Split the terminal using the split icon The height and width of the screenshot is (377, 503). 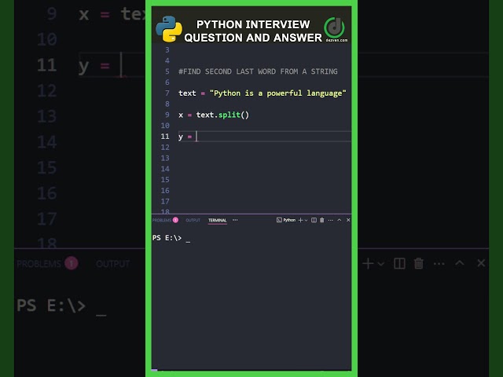click(x=314, y=220)
